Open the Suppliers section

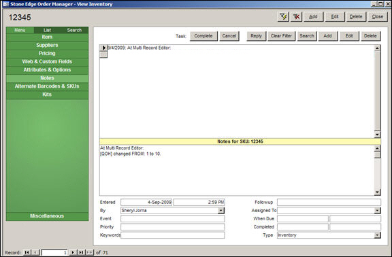pyautogui.click(x=47, y=46)
